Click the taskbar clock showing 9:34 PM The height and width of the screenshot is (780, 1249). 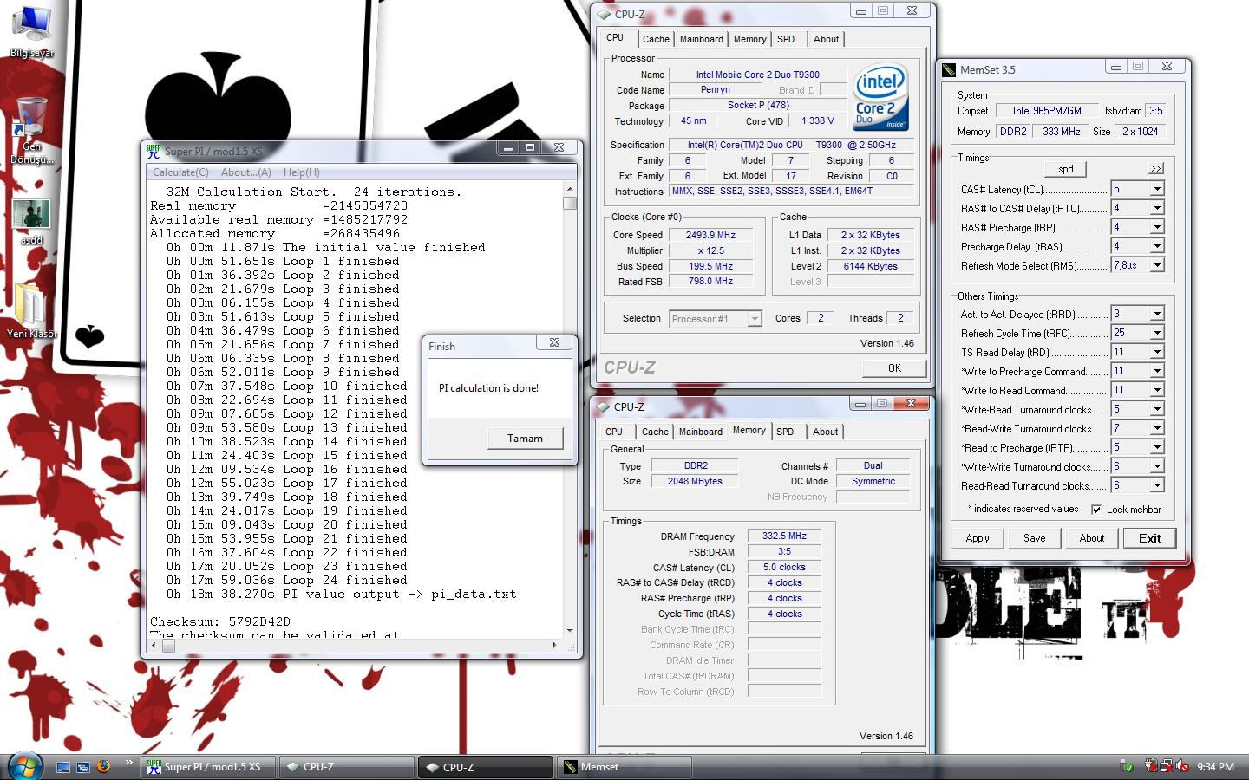pos(1215,767)
